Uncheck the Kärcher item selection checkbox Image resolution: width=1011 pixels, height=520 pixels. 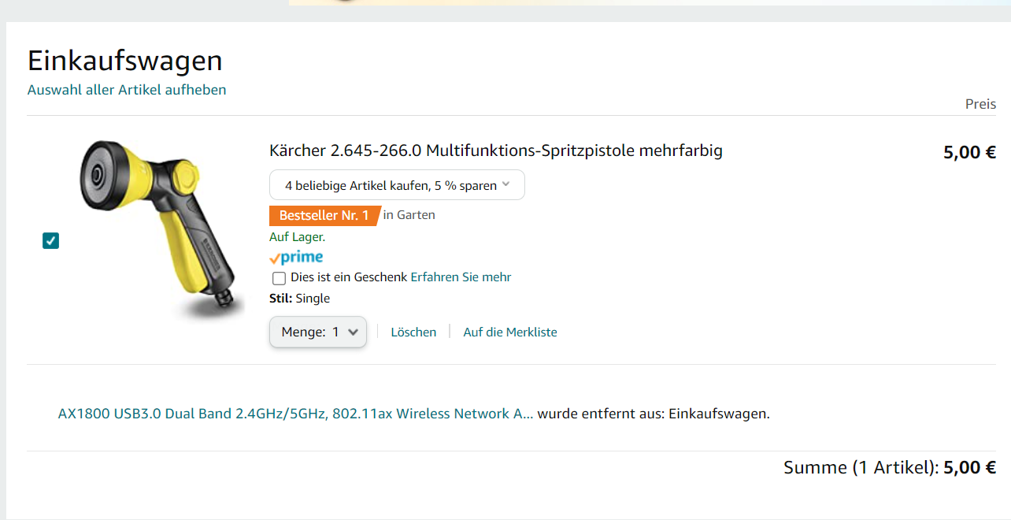pyautogui.click(x=51, y=241)
